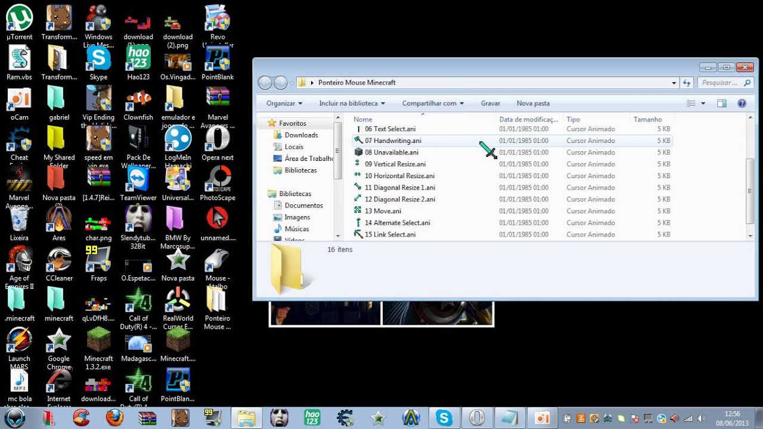Click navigation pane scrollbar thumb
This screenshot has height=429, width=763.
coord(338,150)
